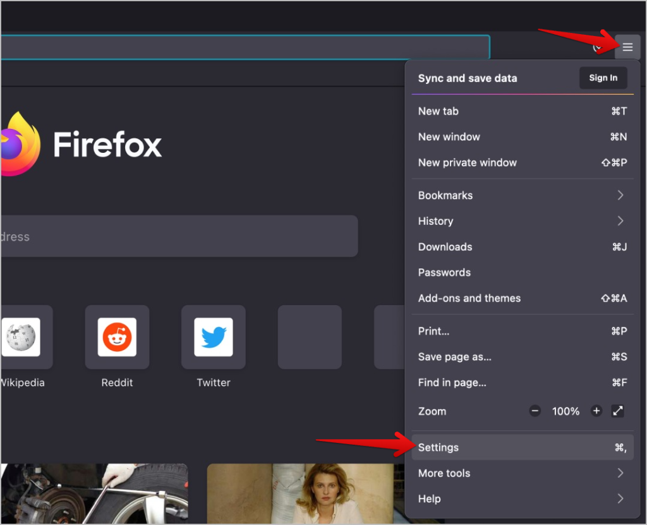Open a New private window
This screenshot has width=647, height=525.
pyautogui.click(x=523, y=162)
